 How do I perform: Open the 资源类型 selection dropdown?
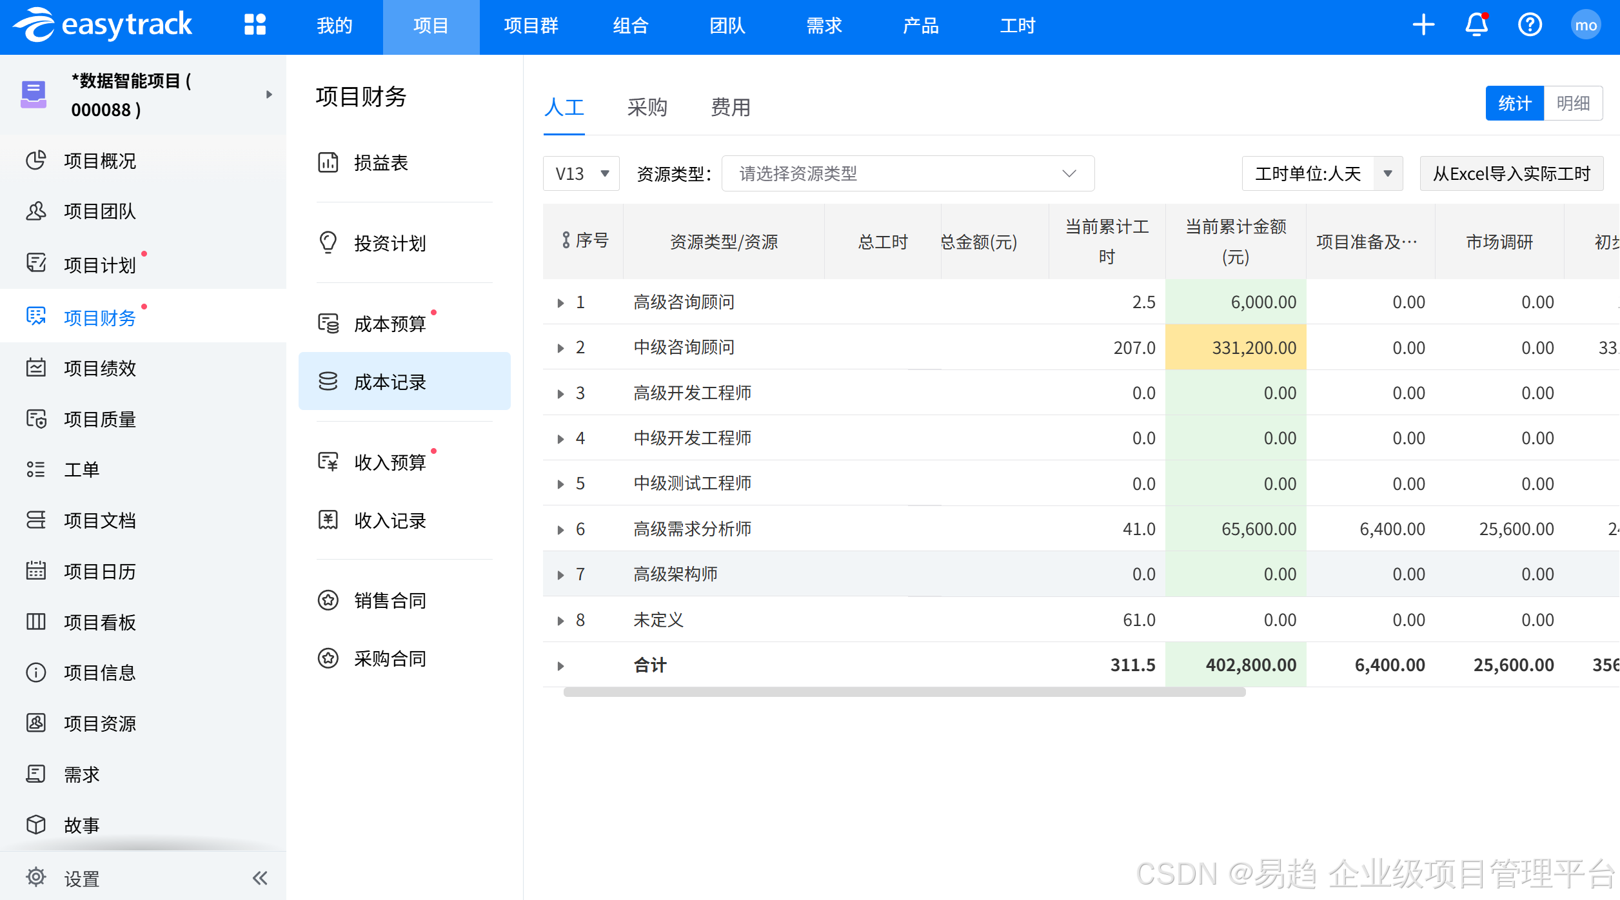907,173
